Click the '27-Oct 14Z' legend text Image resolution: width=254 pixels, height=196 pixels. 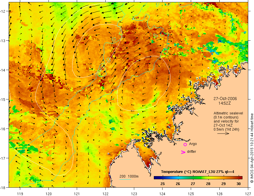(223, 125)
